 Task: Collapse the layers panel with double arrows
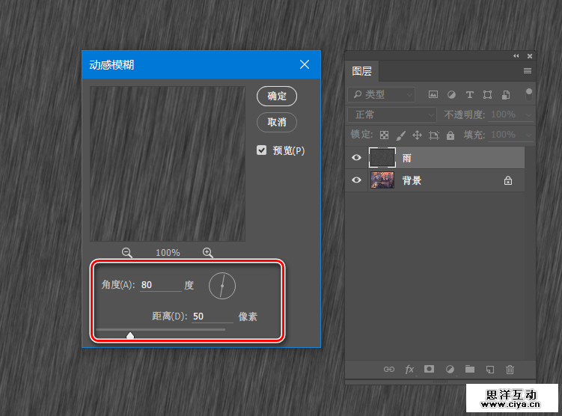(x=516, y=56)
